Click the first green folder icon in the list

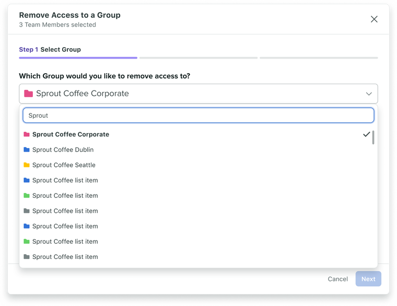click(x=27, y=196)
